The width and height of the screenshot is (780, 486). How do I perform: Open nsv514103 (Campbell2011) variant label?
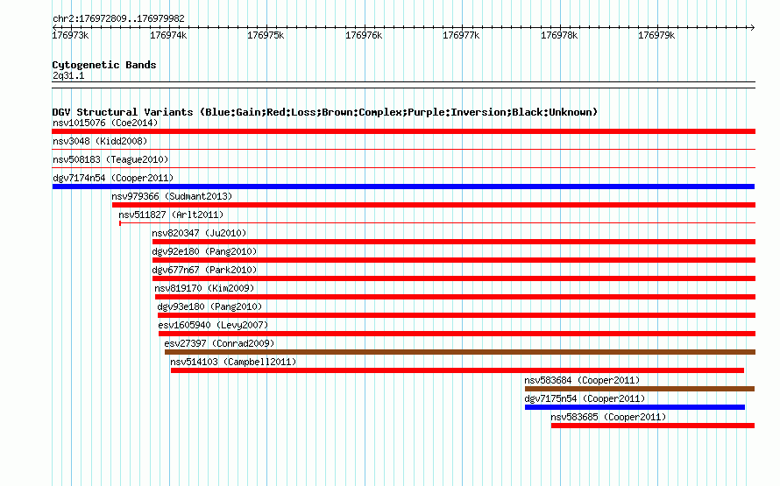pyautogui.click(x=233, y=362)
